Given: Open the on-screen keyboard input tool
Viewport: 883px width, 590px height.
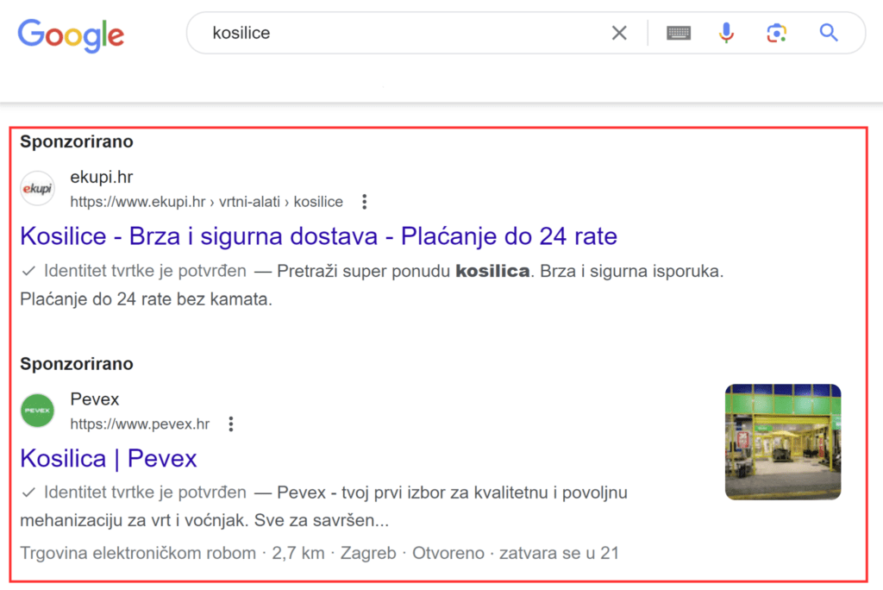Looking at the screenshot, I should (x=679, y=34).
